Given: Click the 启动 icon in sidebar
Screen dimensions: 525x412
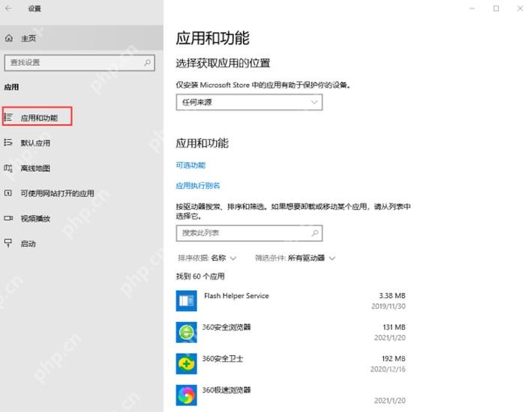Looking at the screenshot, I should click(8, 243).
